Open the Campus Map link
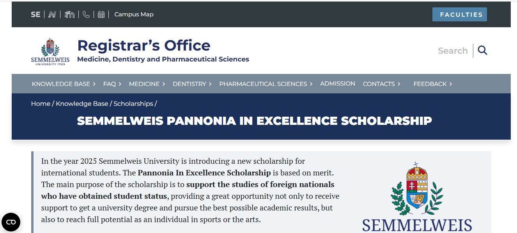The width and height of the screenshot is (517, 233). [134, 14]
